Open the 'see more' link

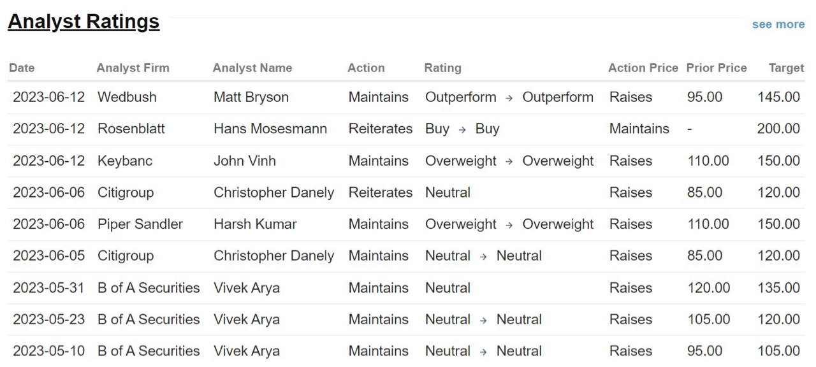[x=778, y=24]
